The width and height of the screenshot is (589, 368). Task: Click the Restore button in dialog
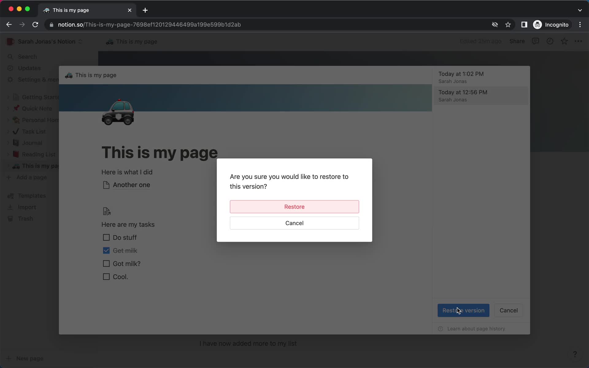click(294, 206)
